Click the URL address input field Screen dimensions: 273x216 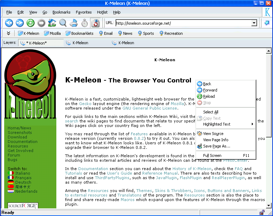tap(183, 23)
